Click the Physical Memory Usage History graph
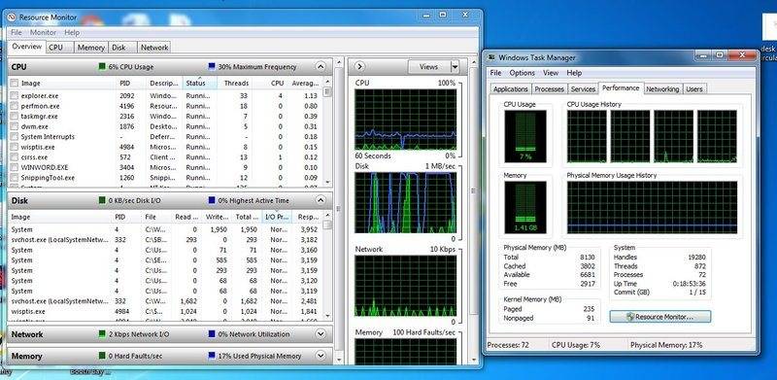The width and height of the screenshot is (777, 380). click(652, 207)
